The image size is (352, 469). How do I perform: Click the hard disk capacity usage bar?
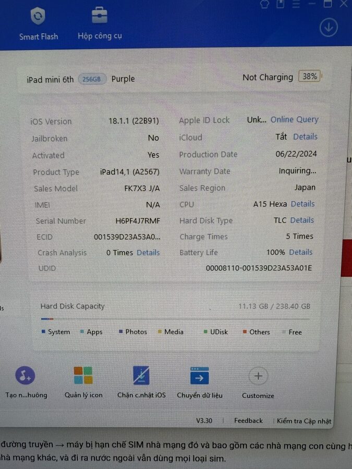[x=175, y=319]
